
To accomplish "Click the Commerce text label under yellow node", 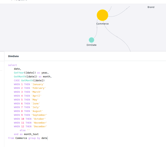I will click(102, 24).
